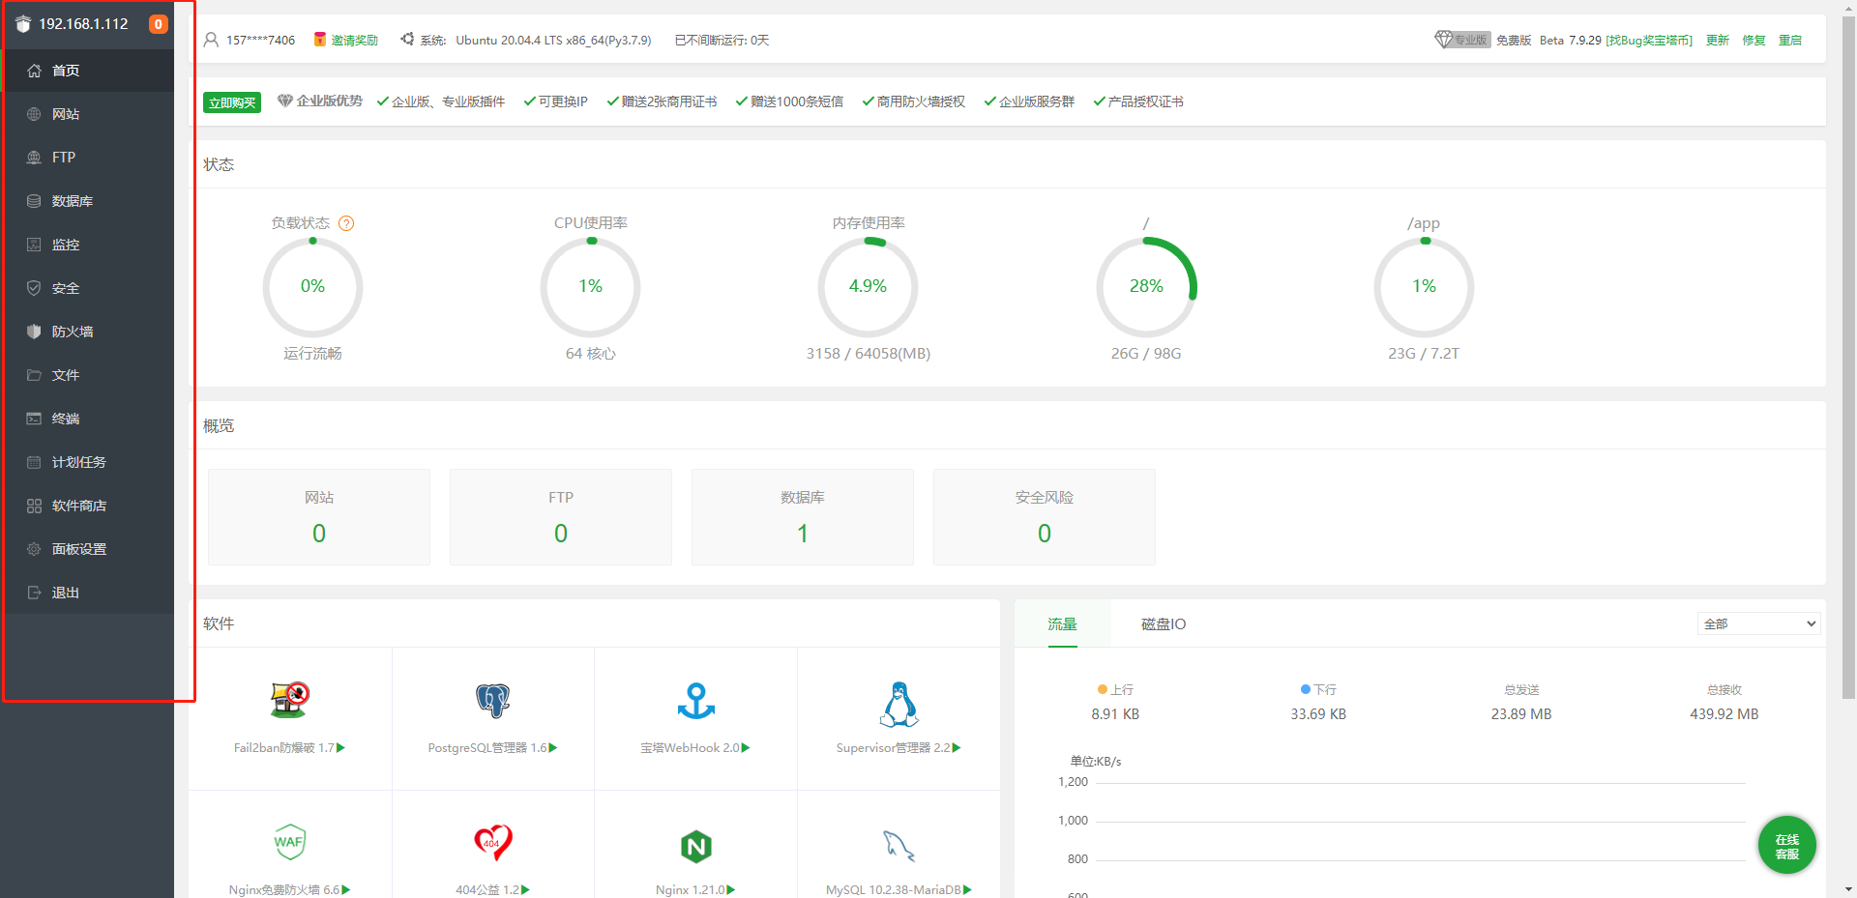
Task: Click the 终端 terminal icon in sidebar
Action: click(34, 419)
